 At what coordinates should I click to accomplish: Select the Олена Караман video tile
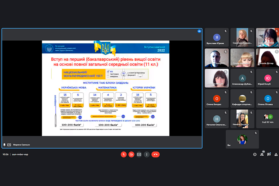(x=242, y=58)
